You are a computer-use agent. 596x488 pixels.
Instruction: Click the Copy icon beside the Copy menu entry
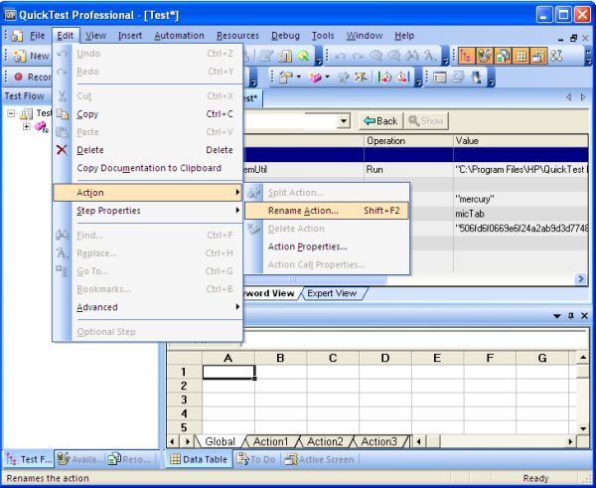[62, 113]
